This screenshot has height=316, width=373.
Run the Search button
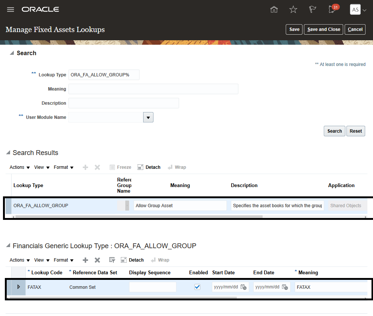pos(334,131)
